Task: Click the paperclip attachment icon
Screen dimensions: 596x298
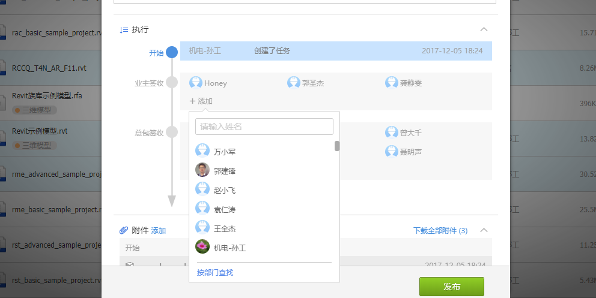Action: click(x=124, y=230)
